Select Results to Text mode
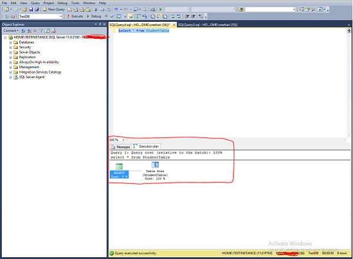Viewport: 353px width, 259px height. point(152,16)
